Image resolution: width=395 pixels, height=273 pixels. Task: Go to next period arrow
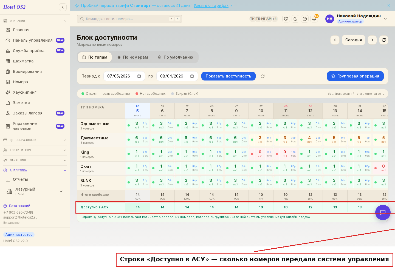[372, 40]
